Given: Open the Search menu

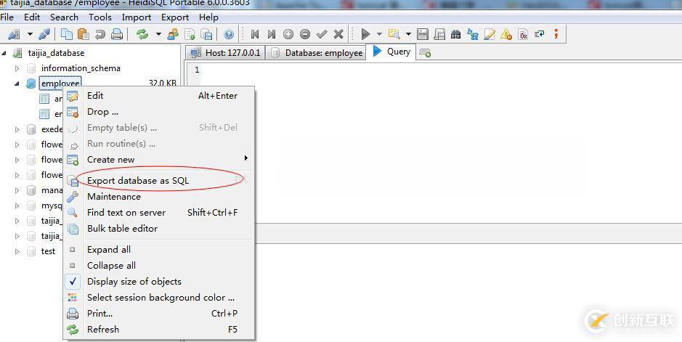Looking at the screenshot, I should tap(65, 17).
